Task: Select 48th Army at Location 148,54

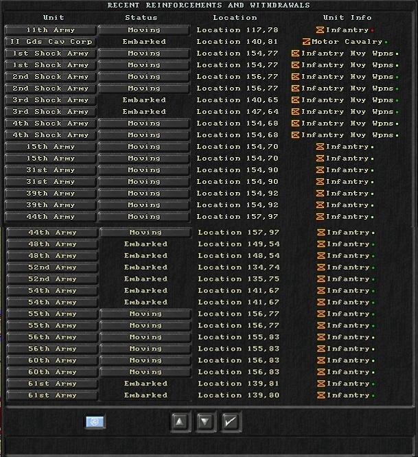Action: pos(52,256)
